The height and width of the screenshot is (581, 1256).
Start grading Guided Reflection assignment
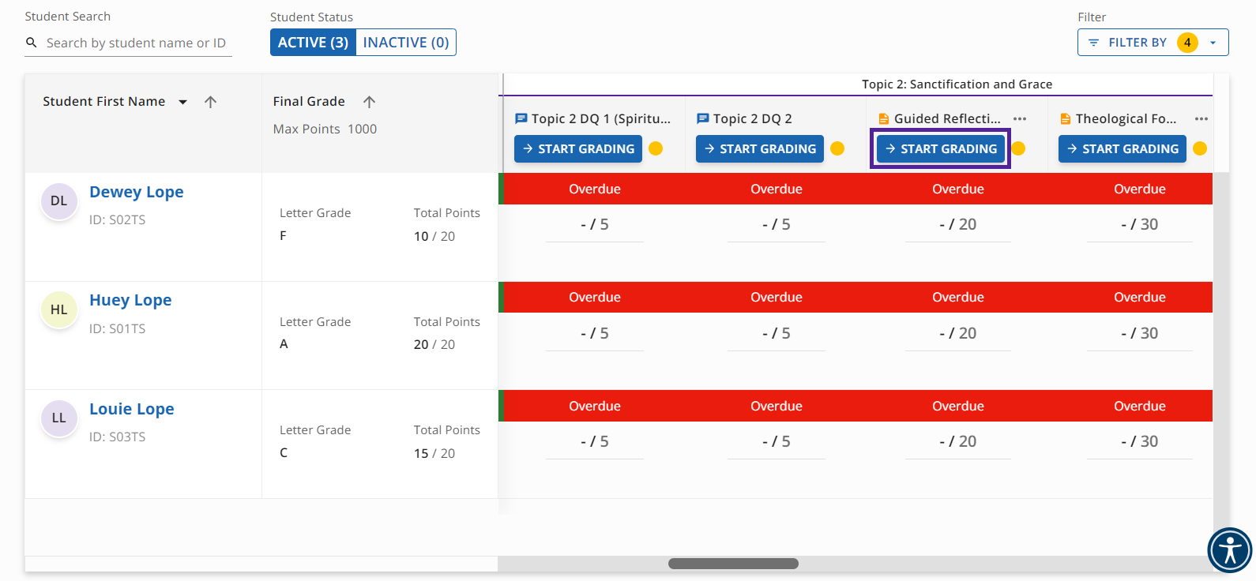coord(941,148)
